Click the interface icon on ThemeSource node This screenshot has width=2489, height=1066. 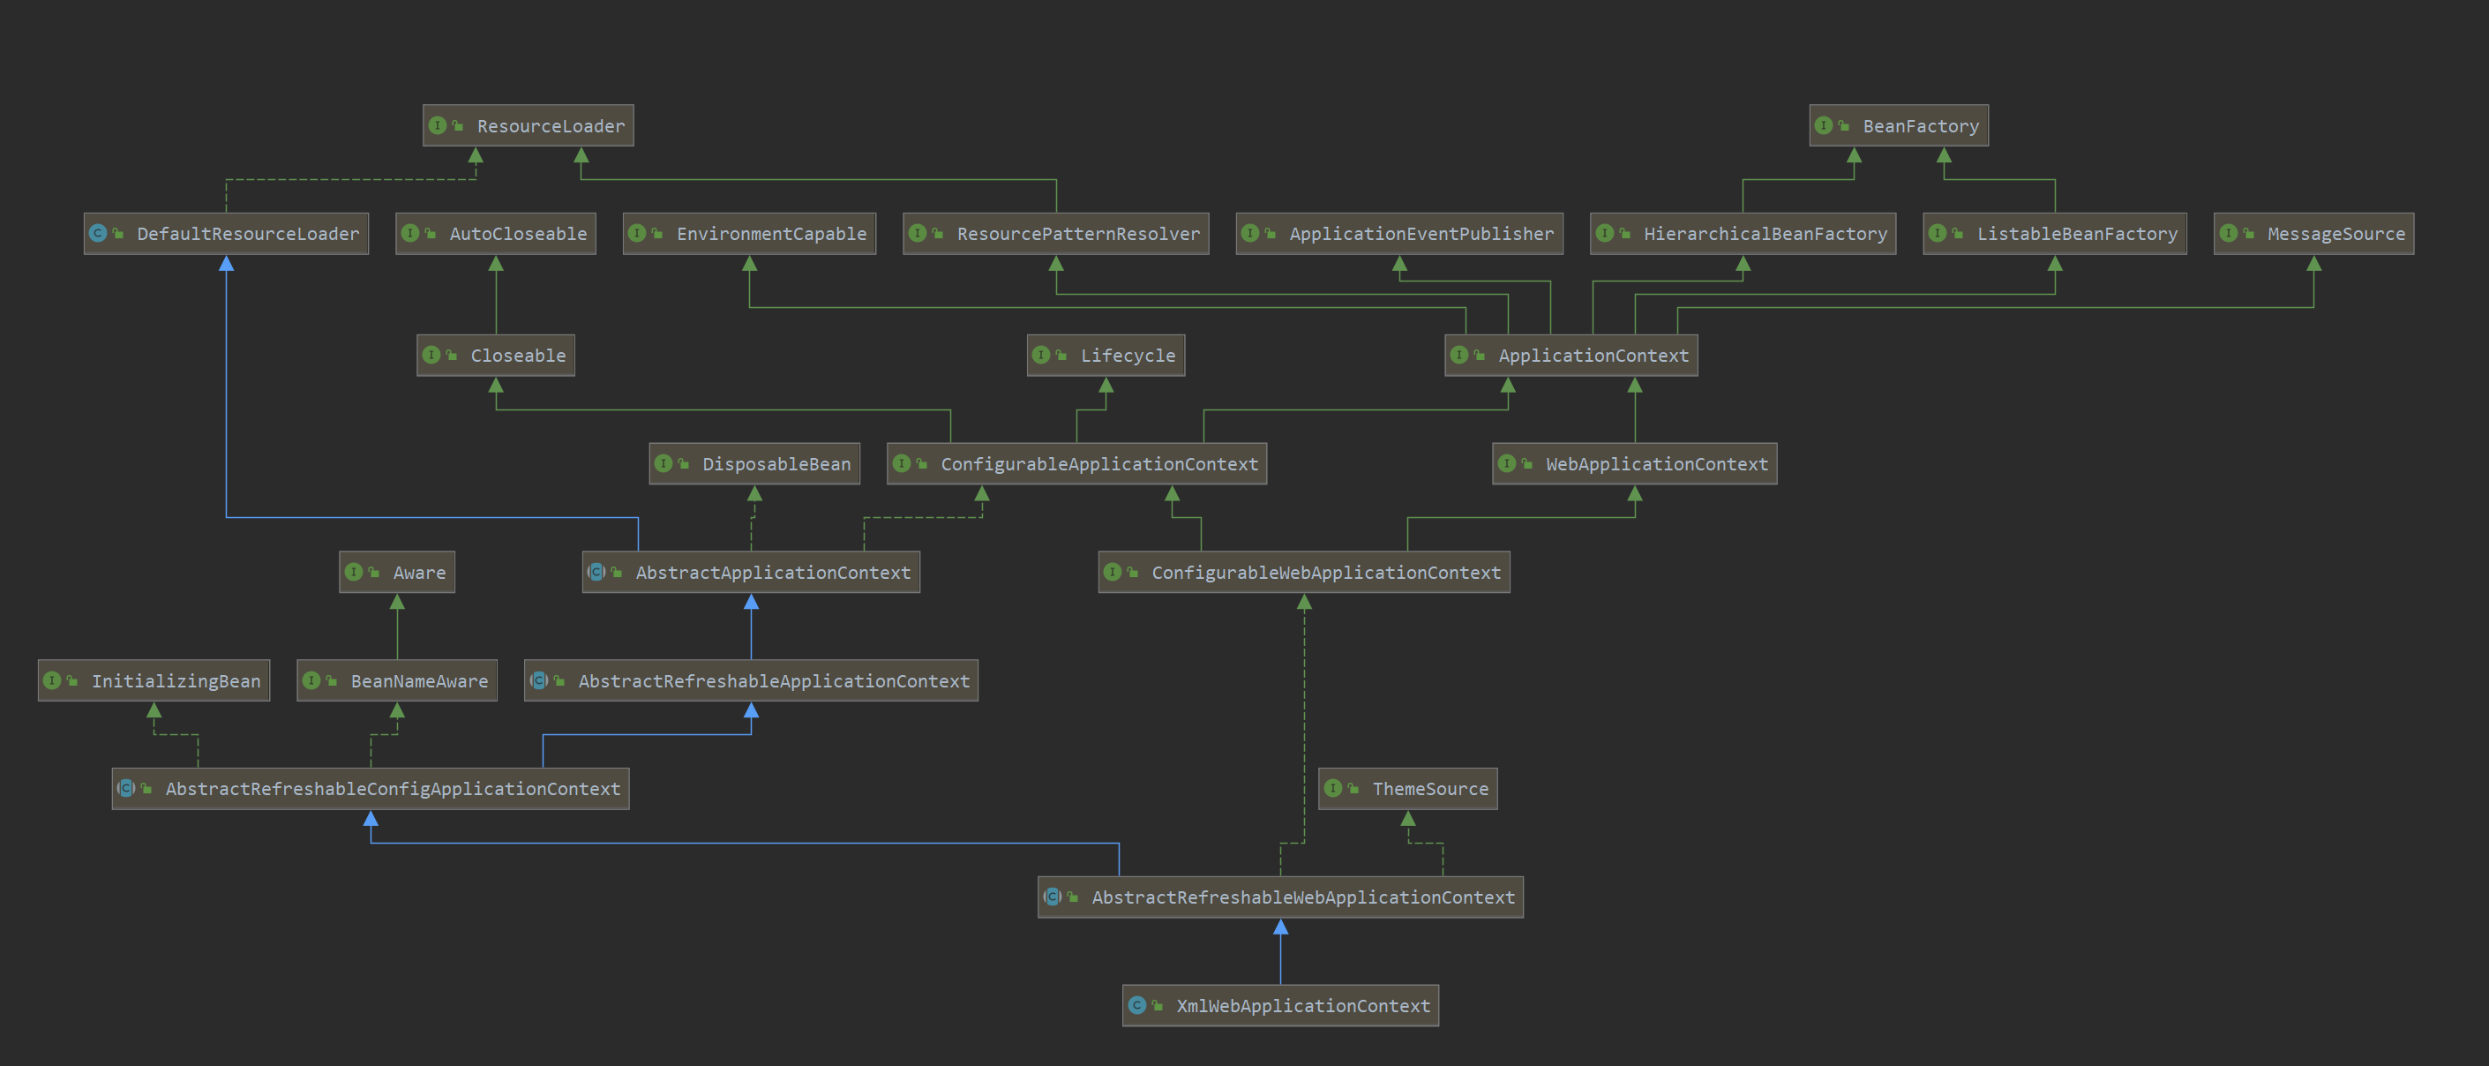[1333, 789]
